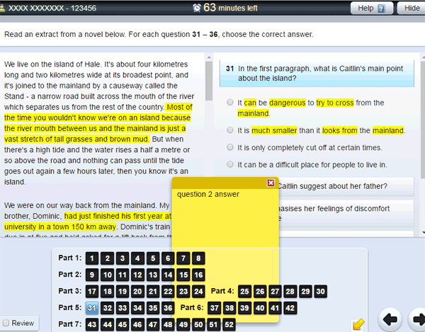425x332 pixels.
Task: Go to question 35
Action: (x=153, y=308)
